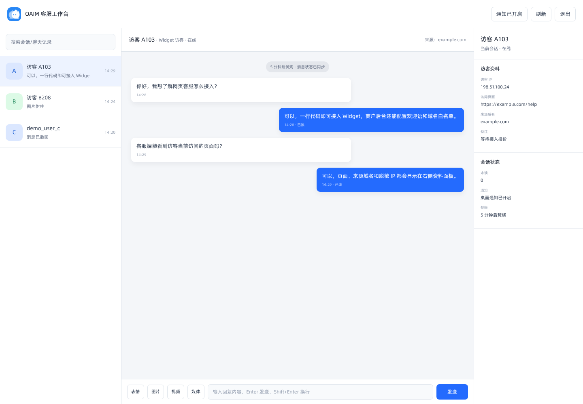Click the 消息已撤回 preview text

click(38, 137)
